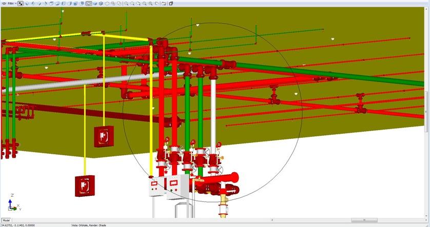Viewport: 430px width, 227px height.
Task: Click the rightmost toolbar window icon
Action: (x=171, y=3)
